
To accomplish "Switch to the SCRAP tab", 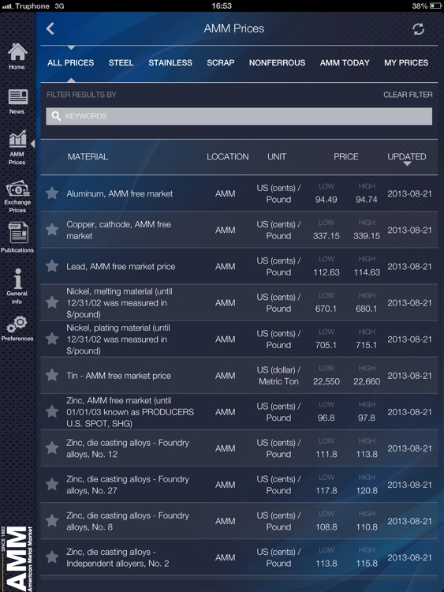I will click(221, 62).
